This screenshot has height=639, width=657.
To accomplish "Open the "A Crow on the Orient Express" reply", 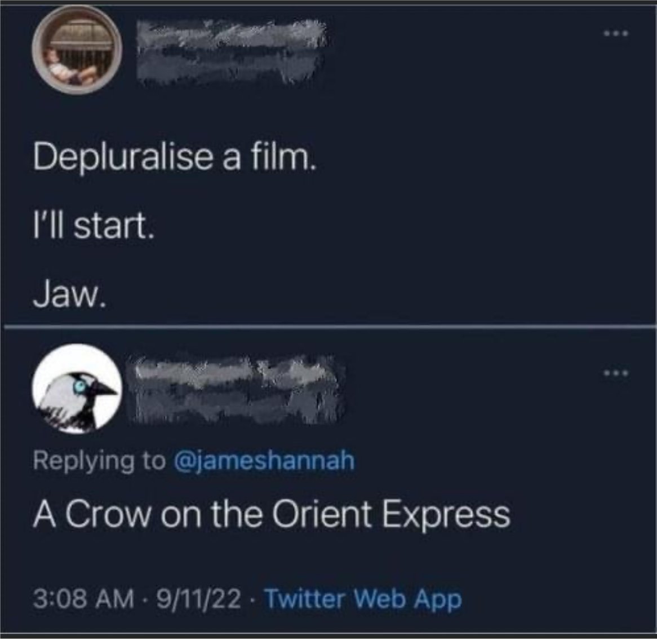I will pyautogui.click(x=272, y=515).
